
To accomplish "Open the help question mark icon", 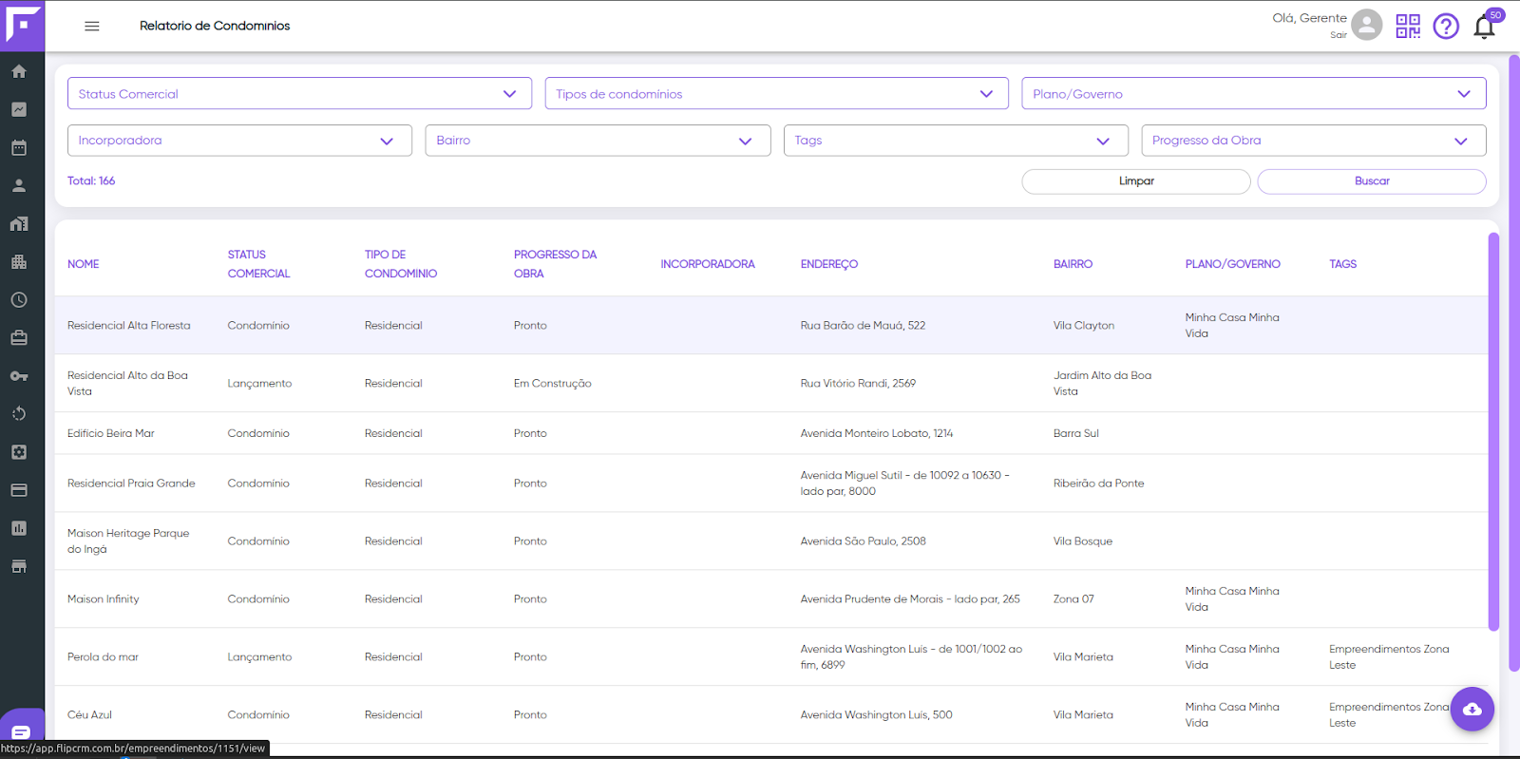I will click(1446, 26).
